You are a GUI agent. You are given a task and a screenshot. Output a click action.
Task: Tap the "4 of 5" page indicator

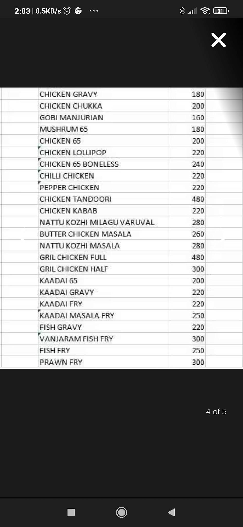point(216,411)
